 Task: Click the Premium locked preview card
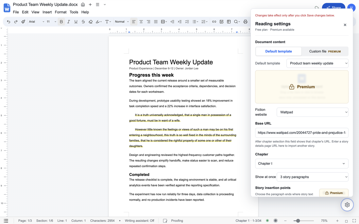tap(302, 87)
